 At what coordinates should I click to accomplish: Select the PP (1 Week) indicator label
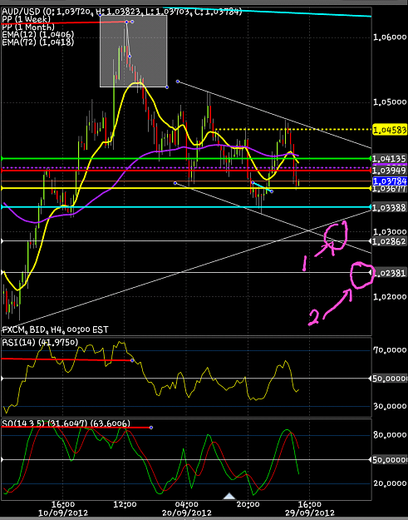26,19
